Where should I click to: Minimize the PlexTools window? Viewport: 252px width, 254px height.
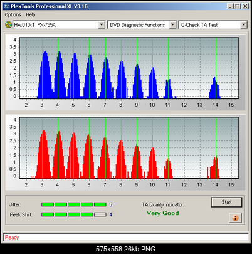point(230,6)
